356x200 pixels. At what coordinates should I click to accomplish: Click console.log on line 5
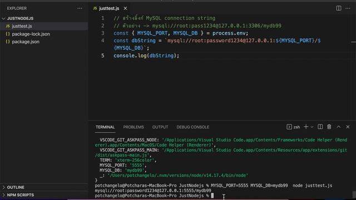coord(130,56)
